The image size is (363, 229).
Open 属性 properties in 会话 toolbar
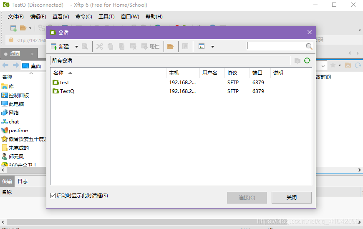151,47
